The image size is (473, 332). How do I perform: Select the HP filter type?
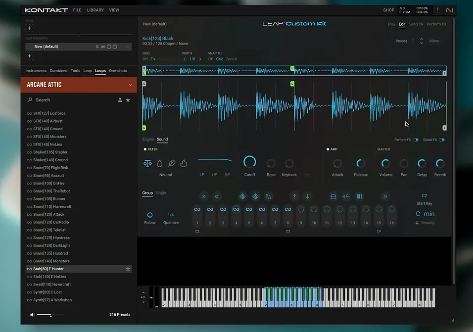[x=215, y=175]
